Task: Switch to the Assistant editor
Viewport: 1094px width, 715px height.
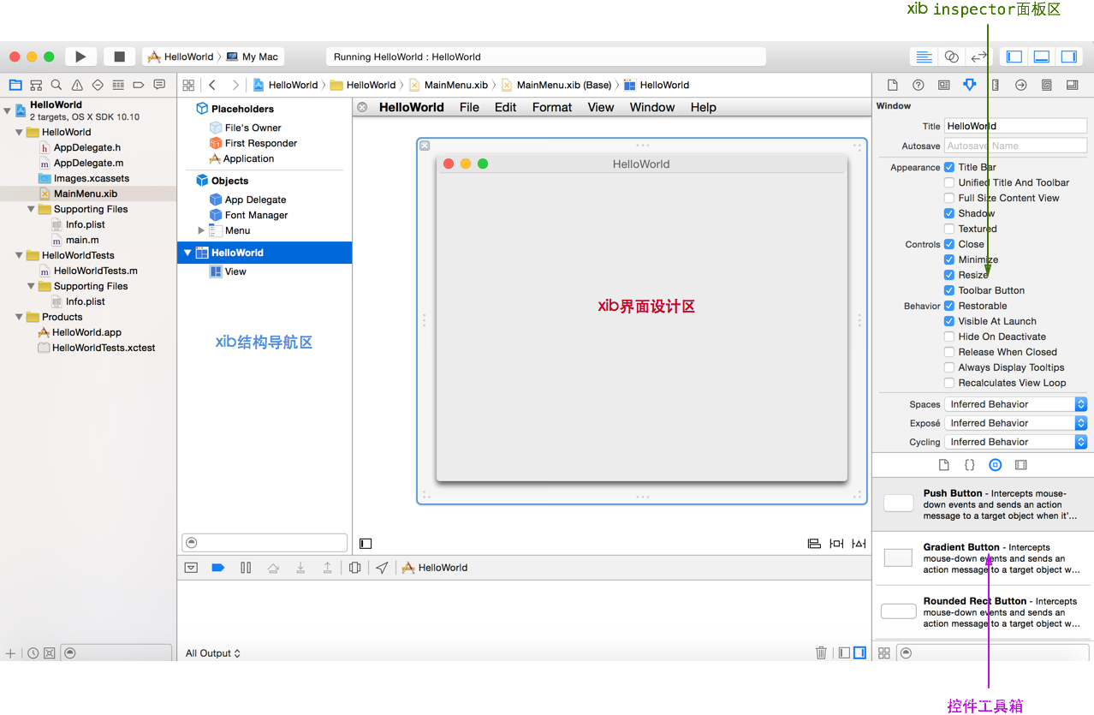Action: pyautogui.click(x=951, y=57)
